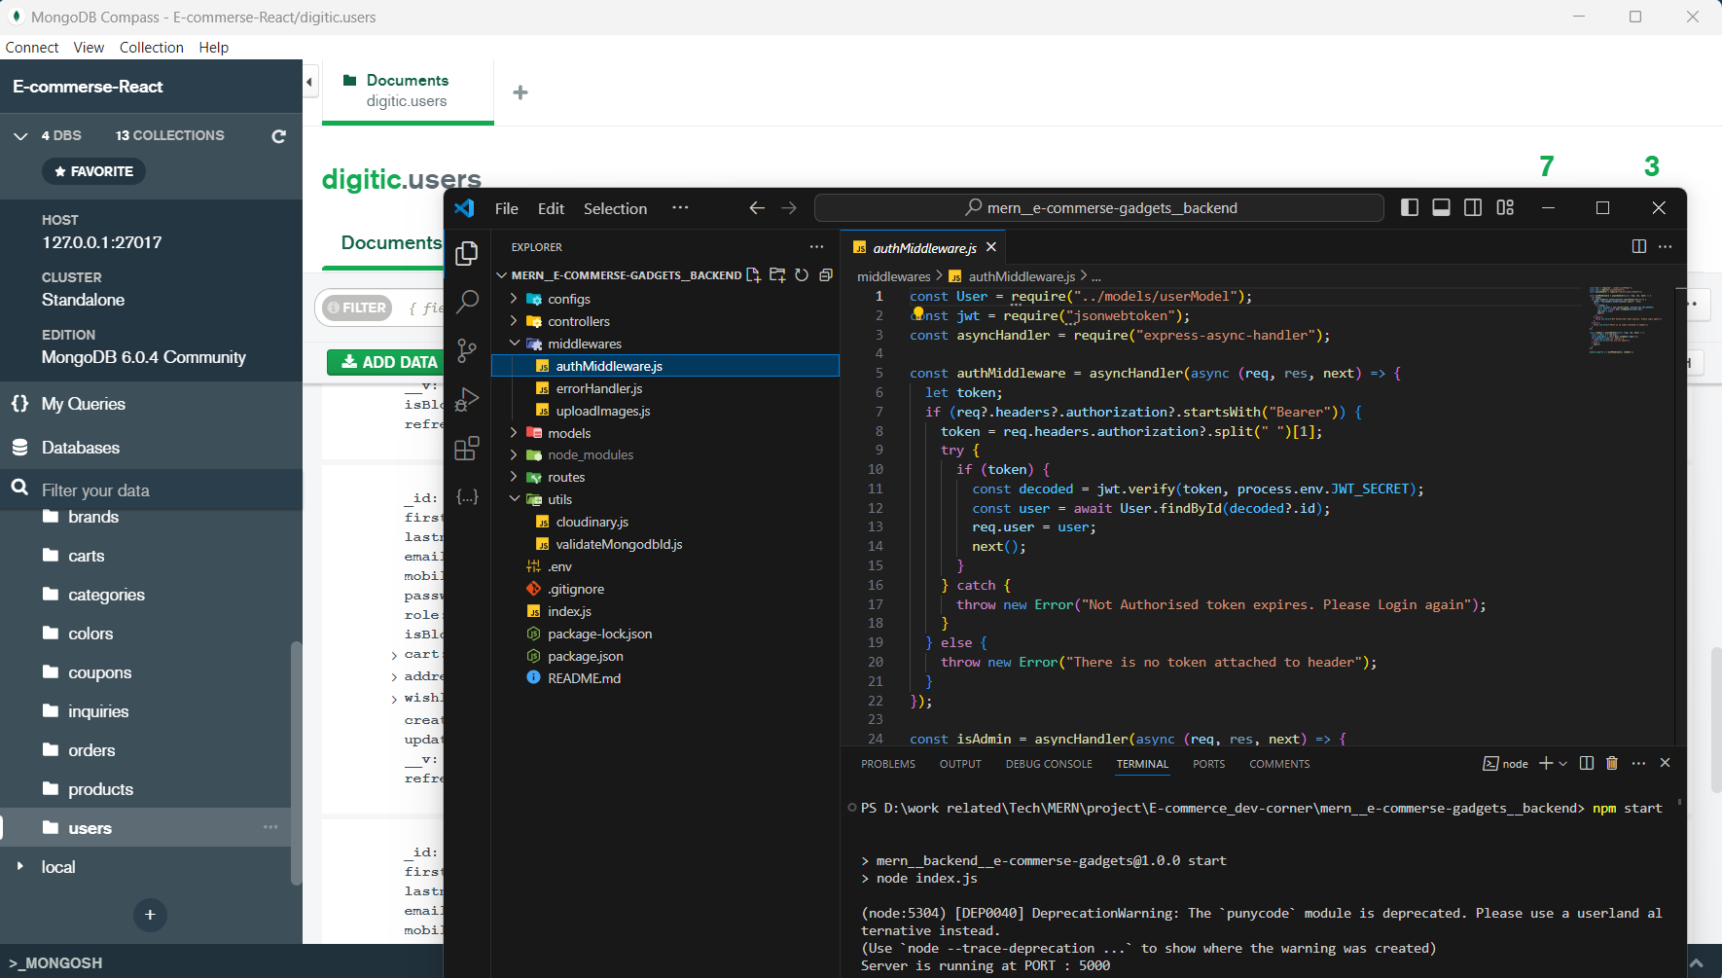Open package.json in Explorer
The width and height of the screenshot is (1722, 978).
[585, 656]
